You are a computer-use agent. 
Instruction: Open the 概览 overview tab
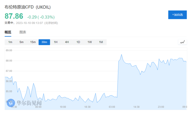click(x=8, y=32)
